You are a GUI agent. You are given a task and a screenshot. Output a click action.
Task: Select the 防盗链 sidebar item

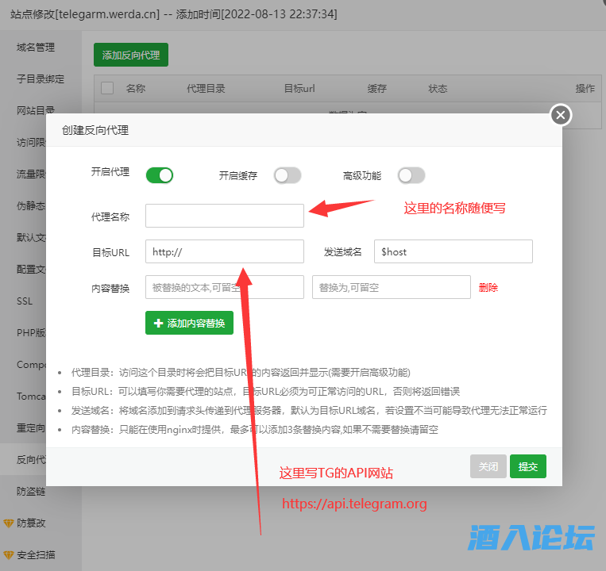click(31, 491)
